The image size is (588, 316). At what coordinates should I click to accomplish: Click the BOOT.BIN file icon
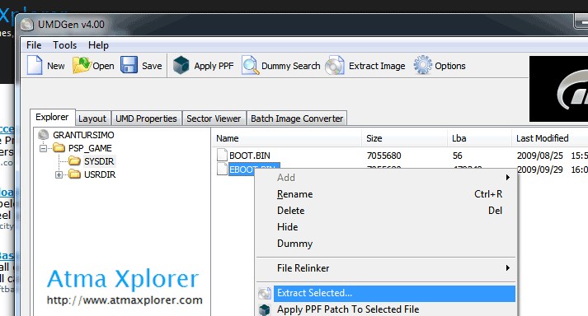pos(223,155)
